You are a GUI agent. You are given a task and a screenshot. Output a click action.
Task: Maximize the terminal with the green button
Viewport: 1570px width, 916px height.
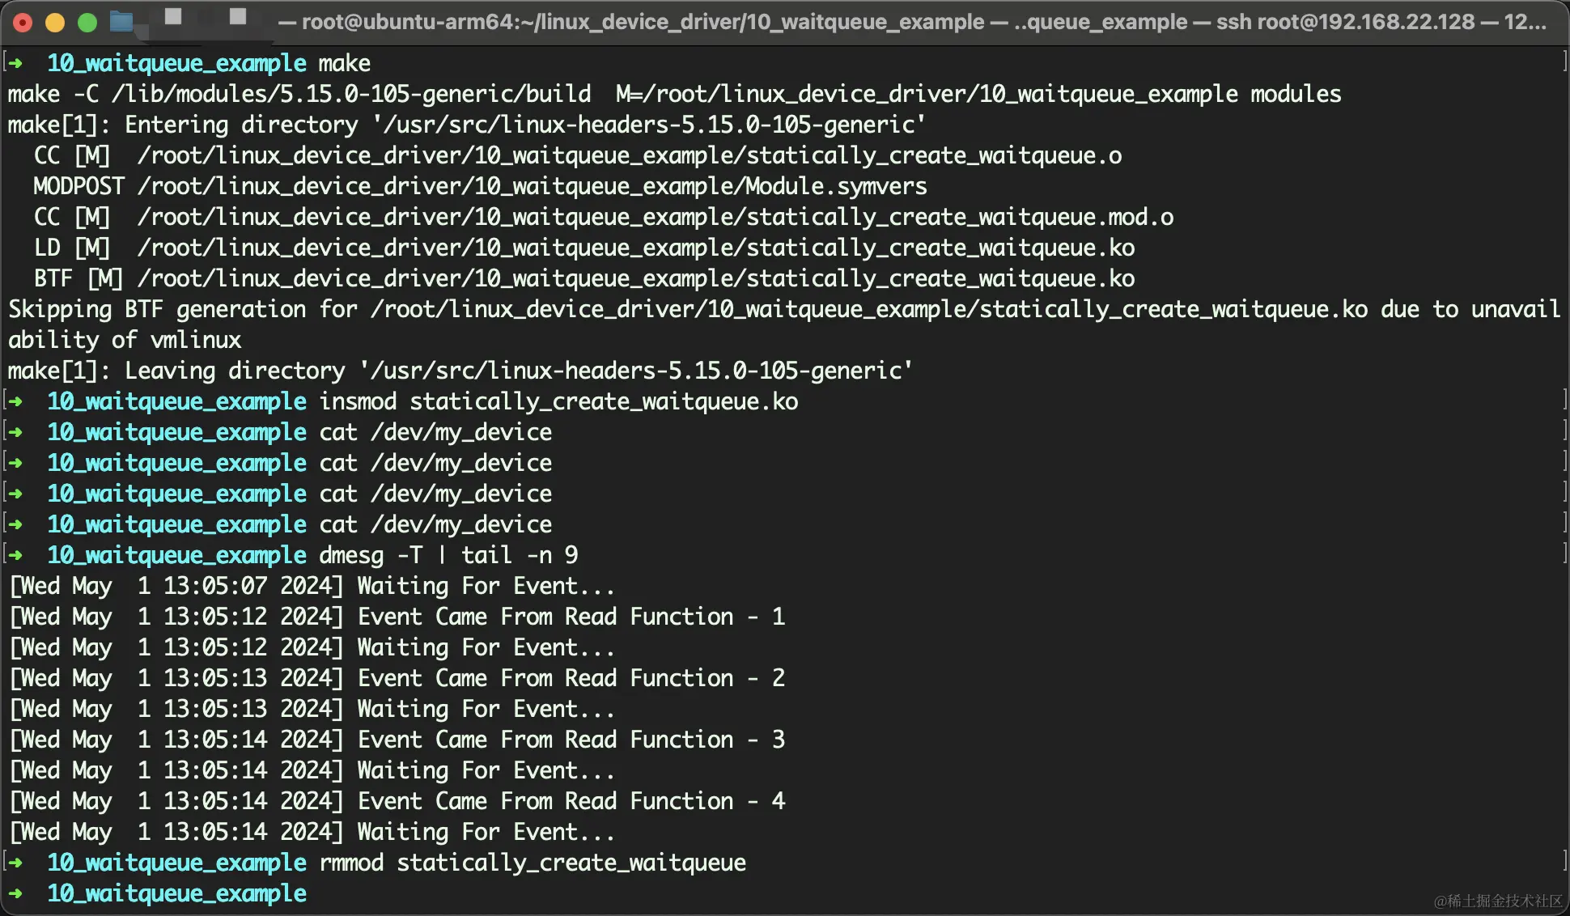point(87,22)
